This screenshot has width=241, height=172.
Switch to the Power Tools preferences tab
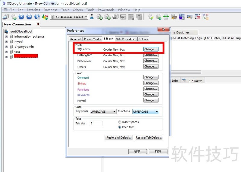click(92, 39)
